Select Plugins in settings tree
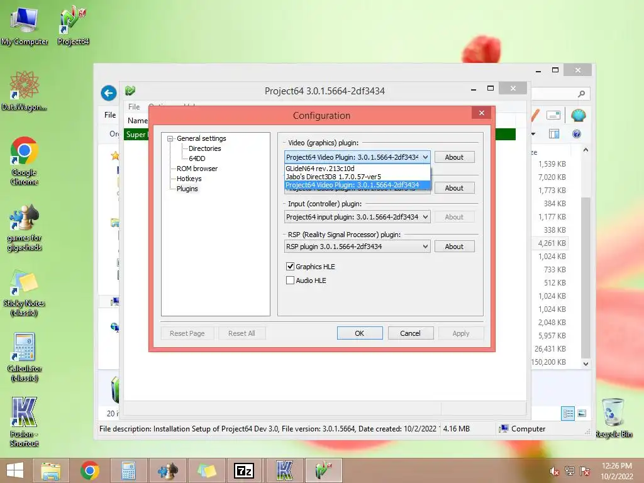 187,189
